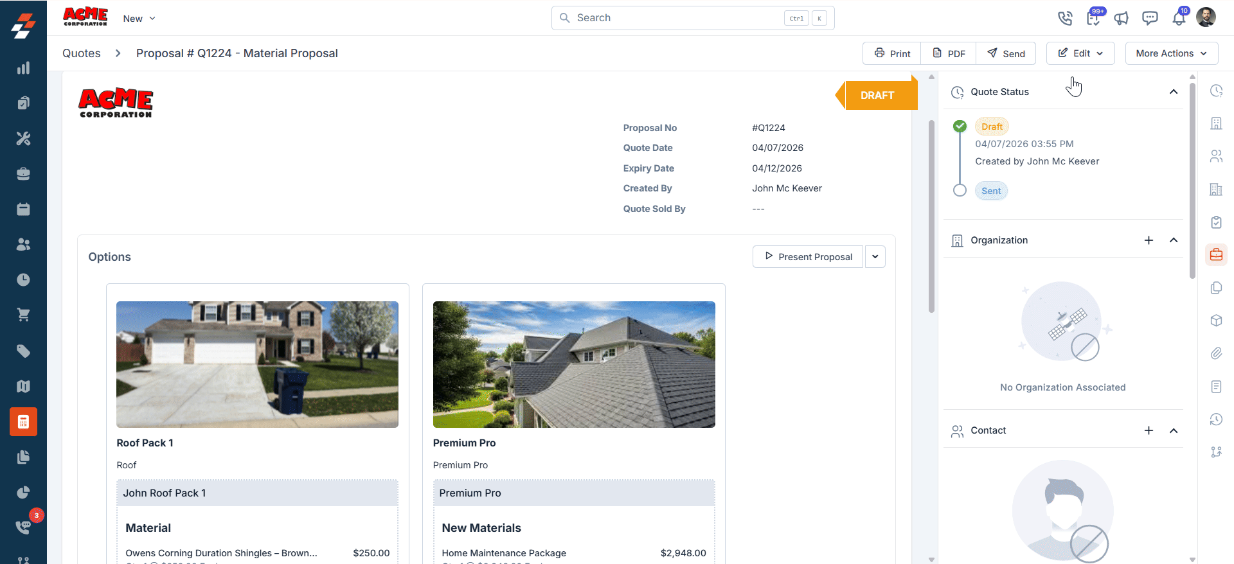
Task: Add an organization with the plus icon
Action: 1149,240
